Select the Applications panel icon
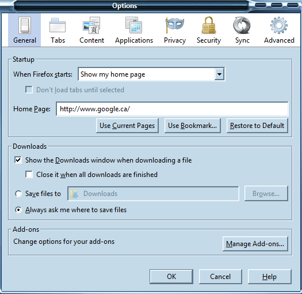This screenshot has width=302, height=294. (133, 25)
